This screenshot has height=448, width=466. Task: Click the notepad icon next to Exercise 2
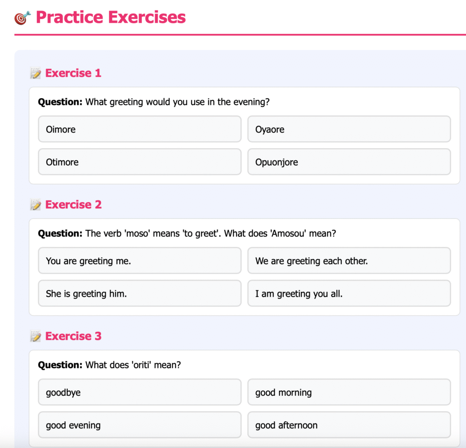point(35,205)
